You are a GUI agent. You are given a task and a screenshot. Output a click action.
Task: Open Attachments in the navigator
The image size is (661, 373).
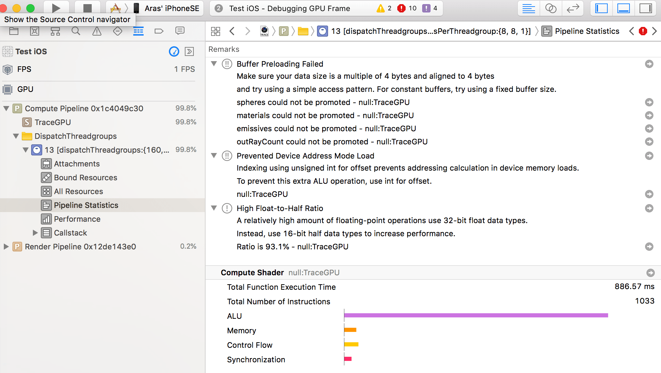click(77, 164)
